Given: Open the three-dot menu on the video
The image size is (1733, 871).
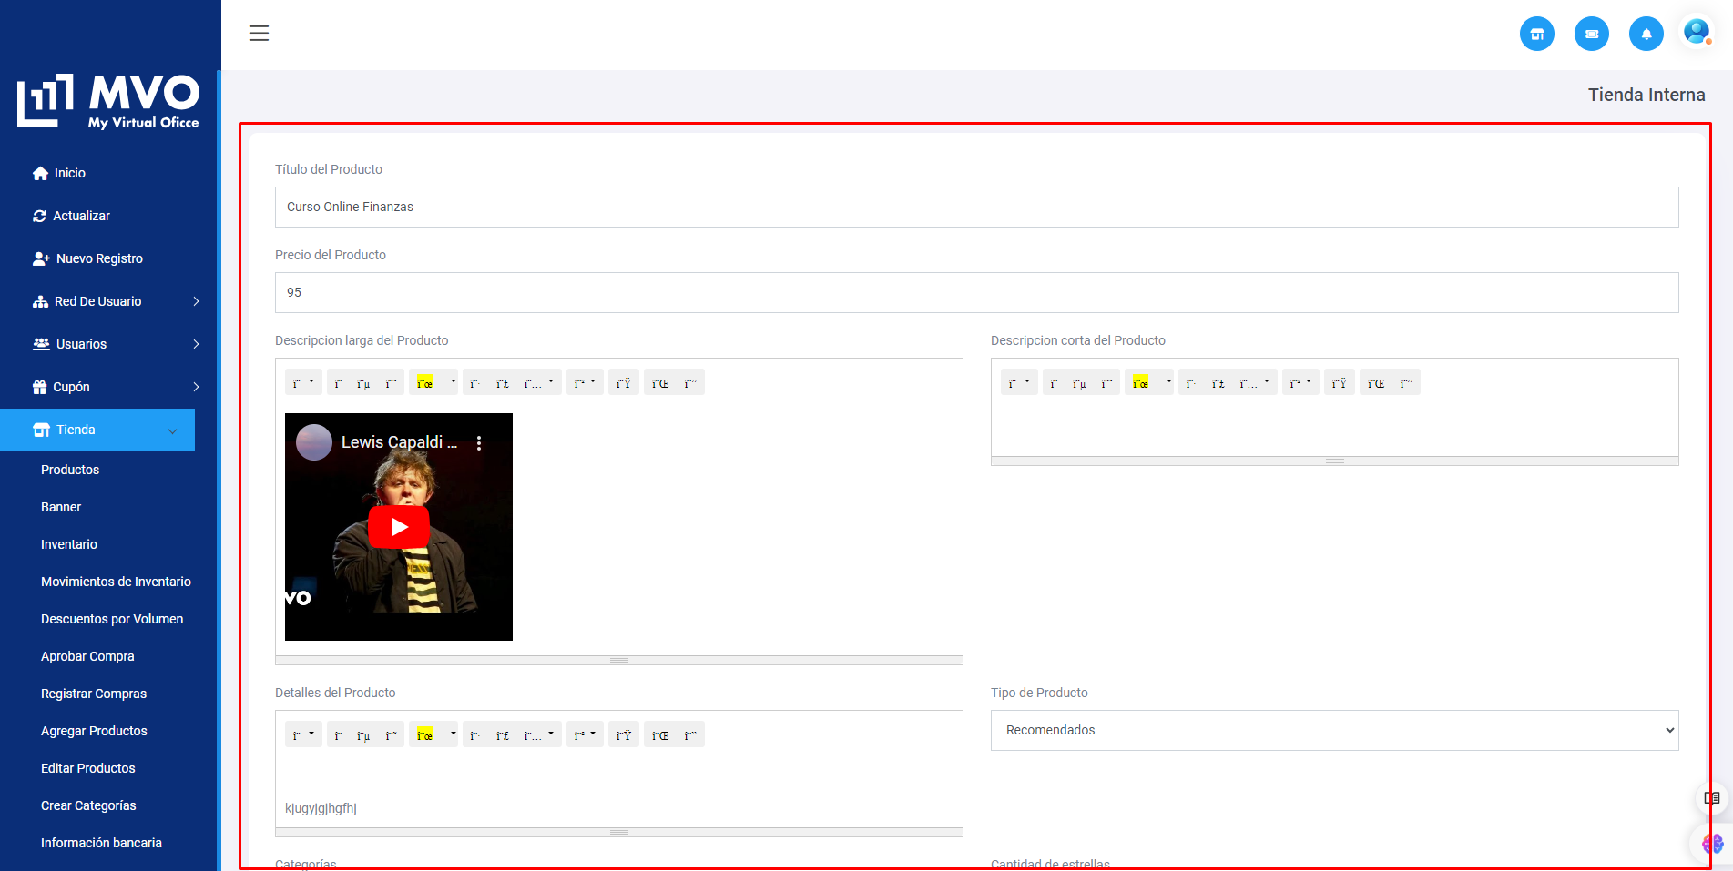Looking at the screenshot, I should (479, 443).
